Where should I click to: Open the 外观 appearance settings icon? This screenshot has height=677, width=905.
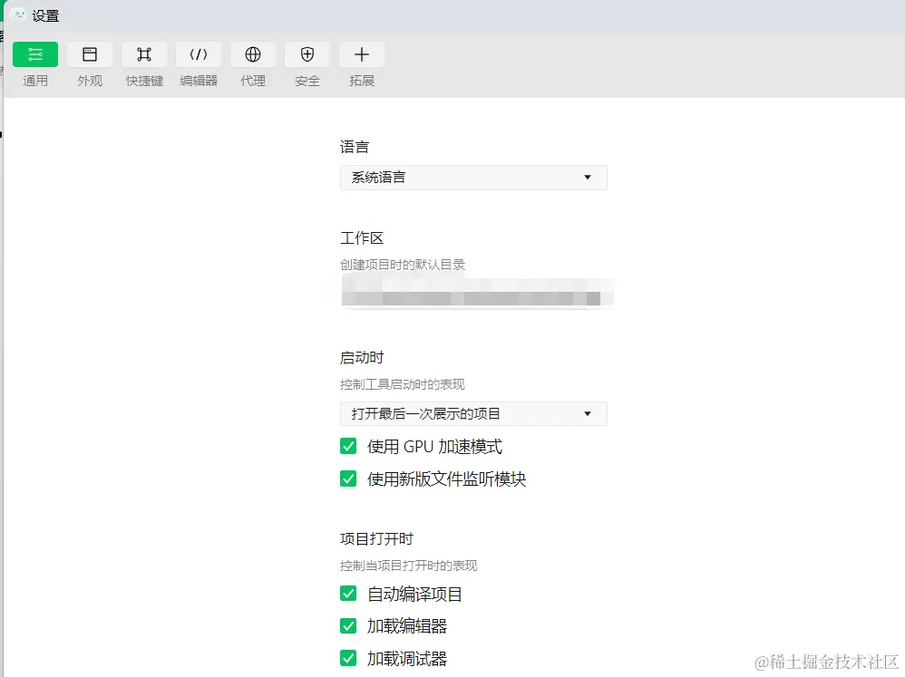[x=90, y=54]
